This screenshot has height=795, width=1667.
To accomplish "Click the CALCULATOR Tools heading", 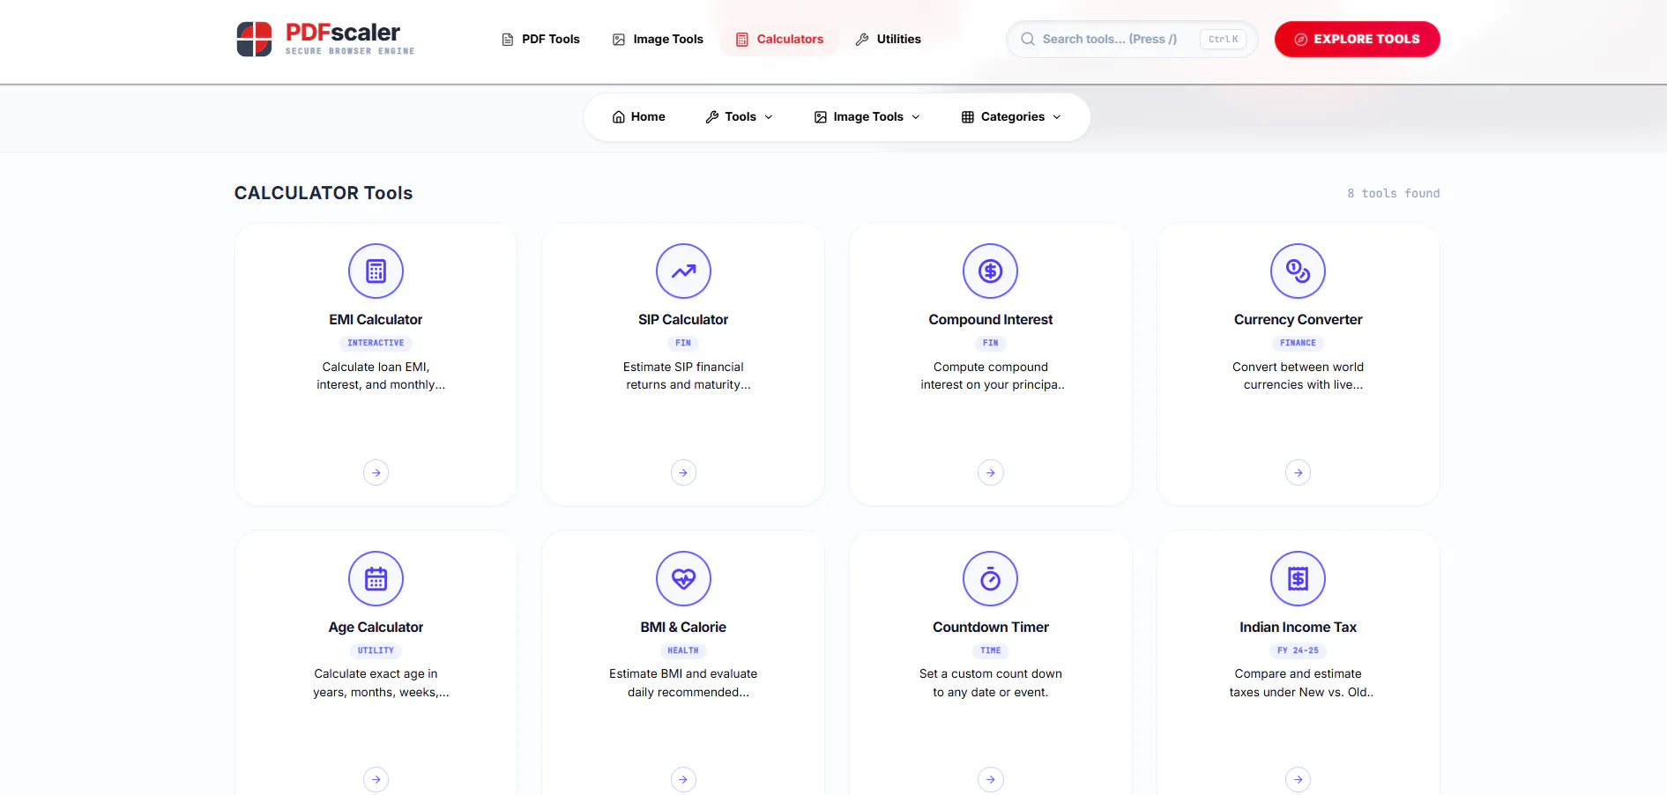I will (324, 193).
